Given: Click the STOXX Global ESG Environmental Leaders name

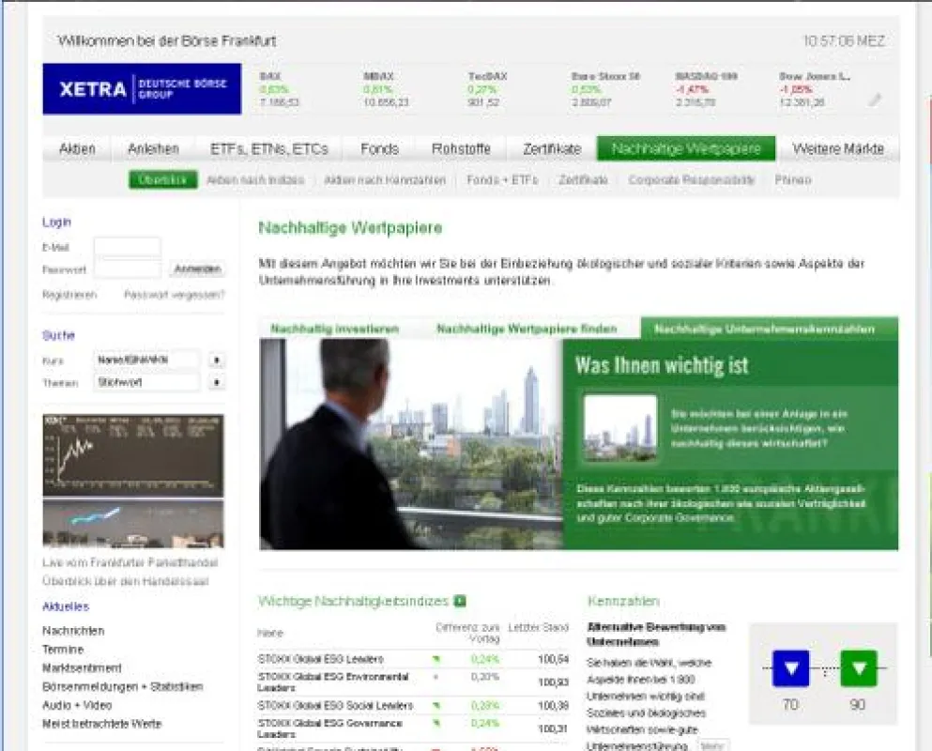Looking at the screenshot, I should click(x=333, y=682).
